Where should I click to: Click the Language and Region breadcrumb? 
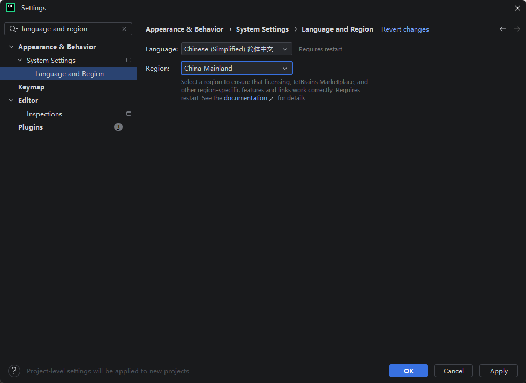[x=337, y=29]
